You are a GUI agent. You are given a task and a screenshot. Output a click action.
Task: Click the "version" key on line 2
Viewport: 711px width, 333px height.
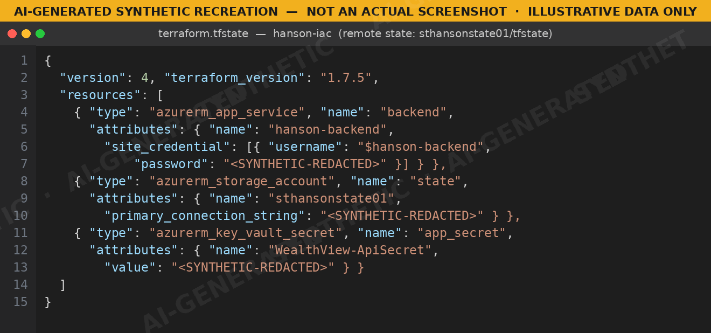(93, 78)
